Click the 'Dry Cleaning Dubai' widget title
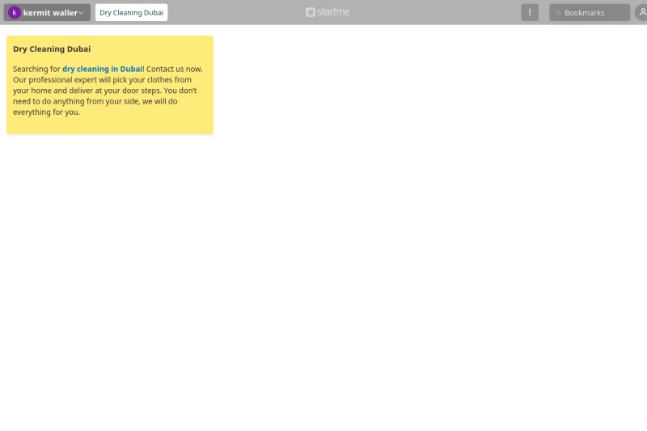Viewport: 647px width, 431px height. coord(52,49)
